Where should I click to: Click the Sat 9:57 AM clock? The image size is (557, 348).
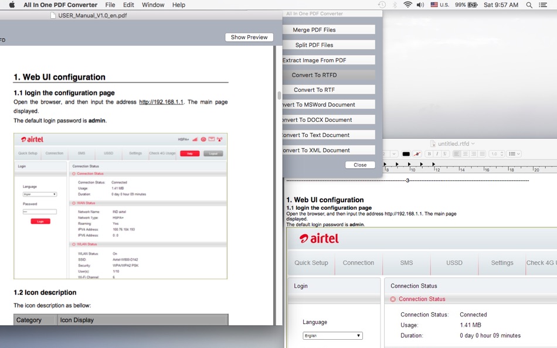[501, 5]
